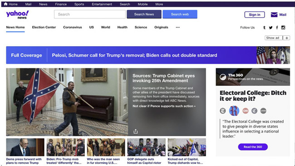Click The 360 circle logo icon

[223, 77]
